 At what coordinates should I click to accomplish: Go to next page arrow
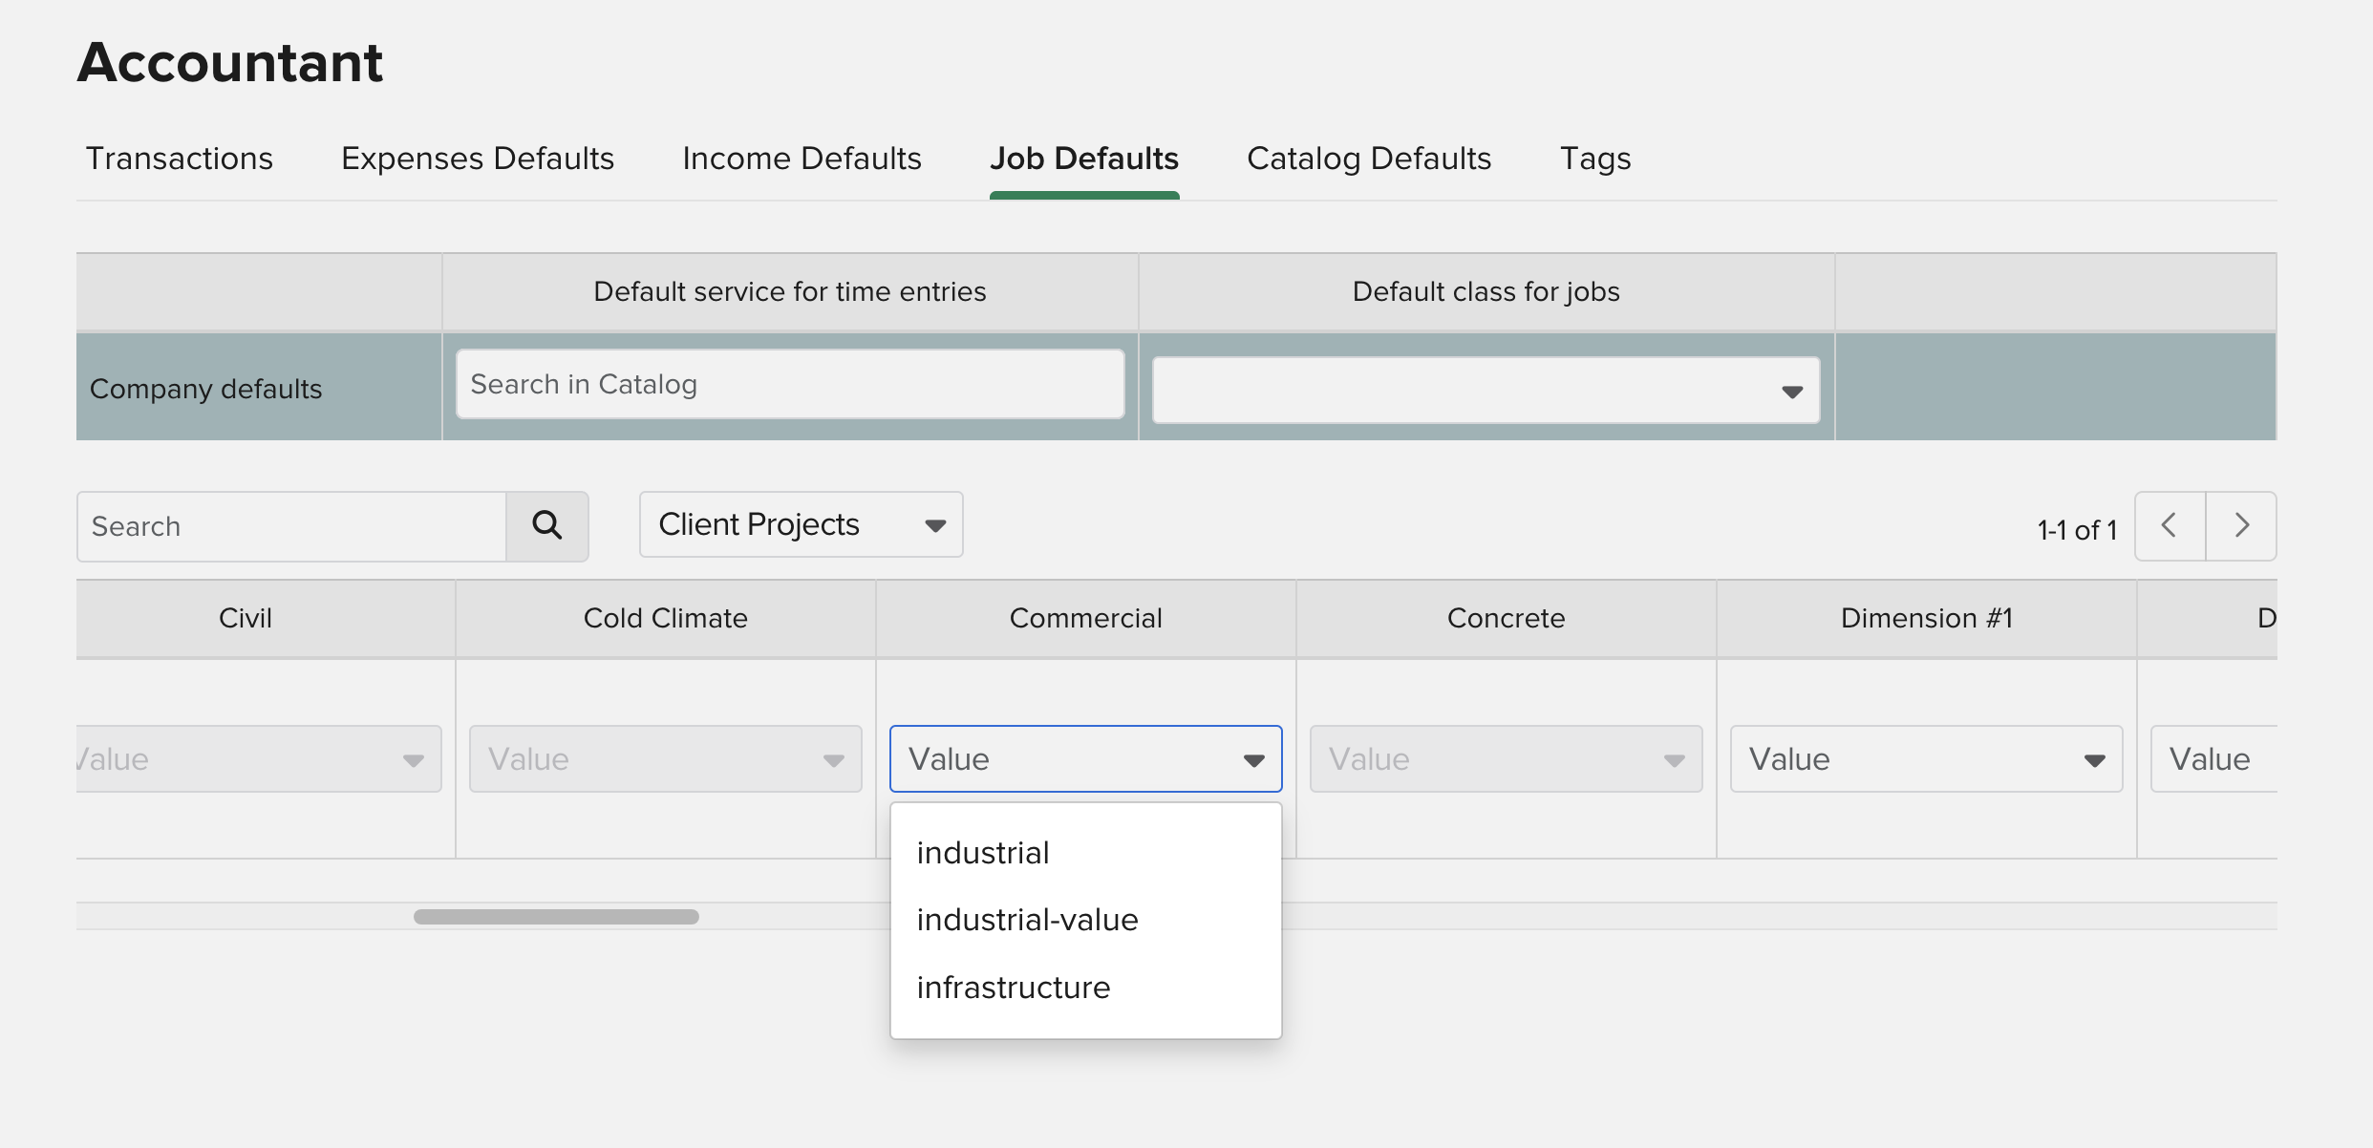click(x=2241, y=525)
